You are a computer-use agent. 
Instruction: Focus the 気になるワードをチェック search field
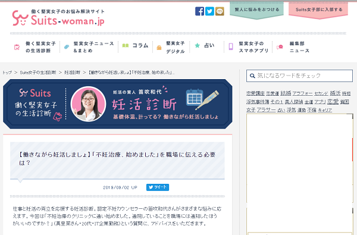[x=299, y=76]
